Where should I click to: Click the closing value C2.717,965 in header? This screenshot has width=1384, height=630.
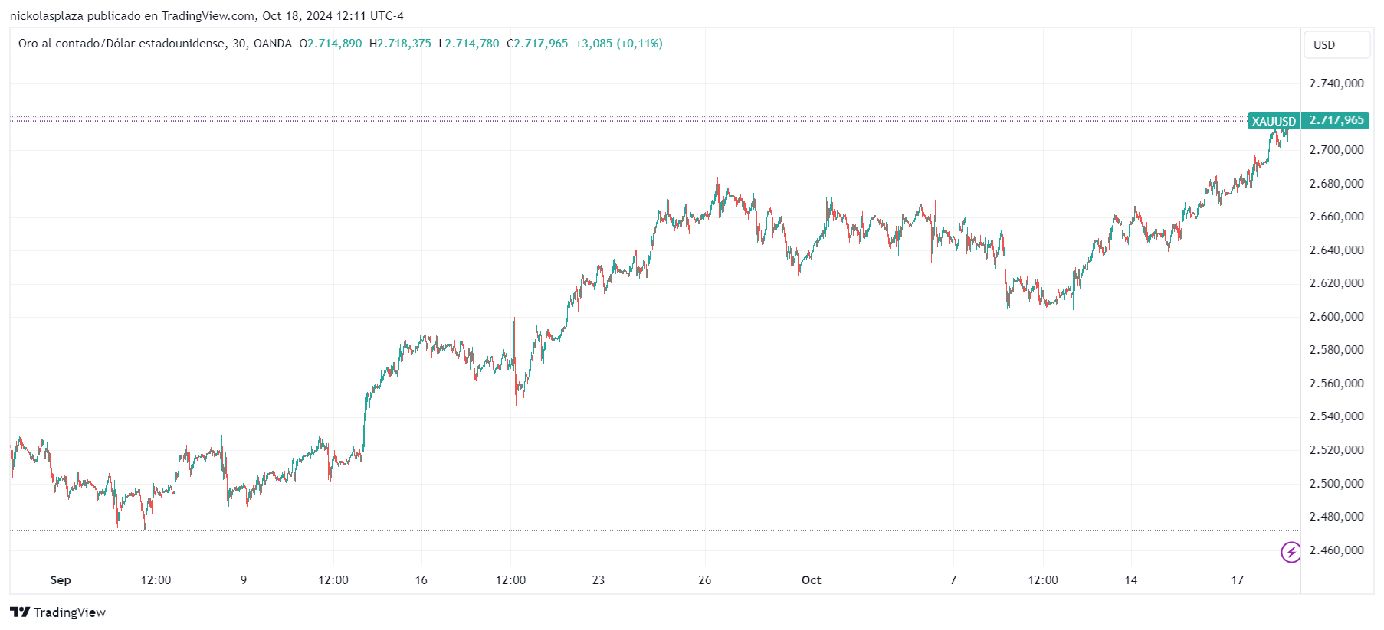point(537,44)
